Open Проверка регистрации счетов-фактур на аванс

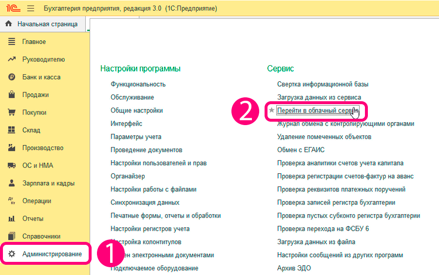tap(345, 176)
